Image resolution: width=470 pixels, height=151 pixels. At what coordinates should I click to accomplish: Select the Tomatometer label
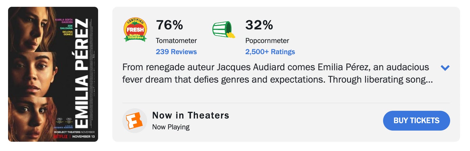(176, 41)
